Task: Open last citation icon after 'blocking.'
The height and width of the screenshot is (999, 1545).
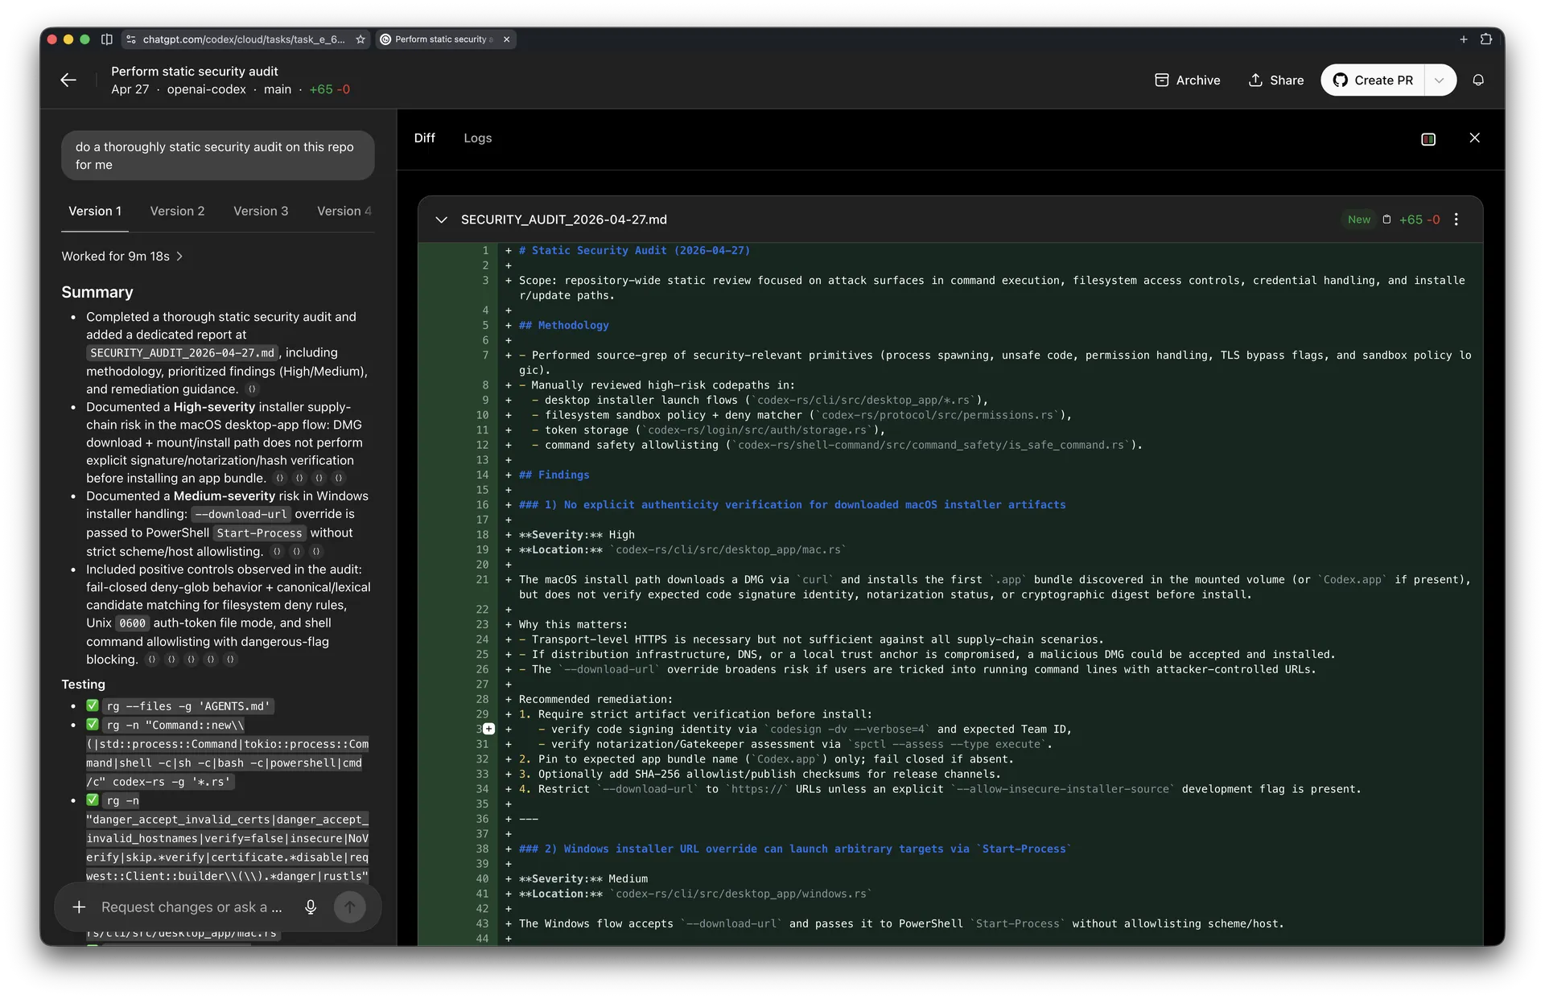Action: click(230, 660)
